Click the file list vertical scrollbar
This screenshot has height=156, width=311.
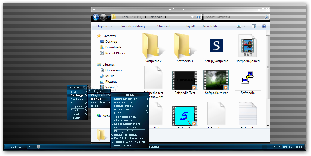tap(268, 67)
